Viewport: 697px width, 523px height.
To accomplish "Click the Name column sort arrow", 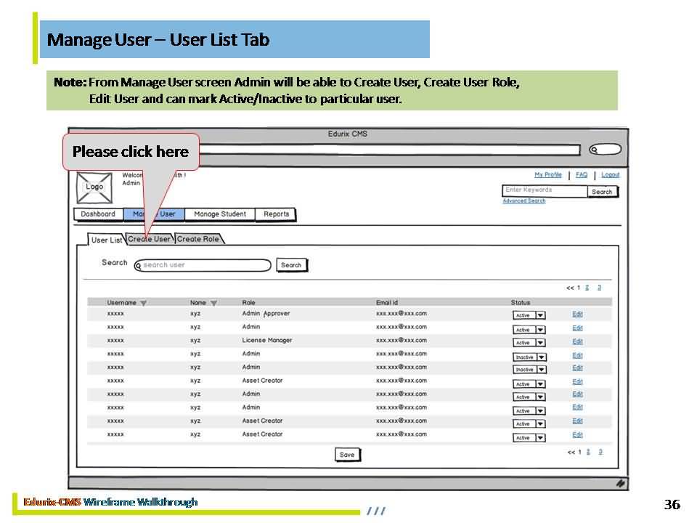I will coord(213,303).
